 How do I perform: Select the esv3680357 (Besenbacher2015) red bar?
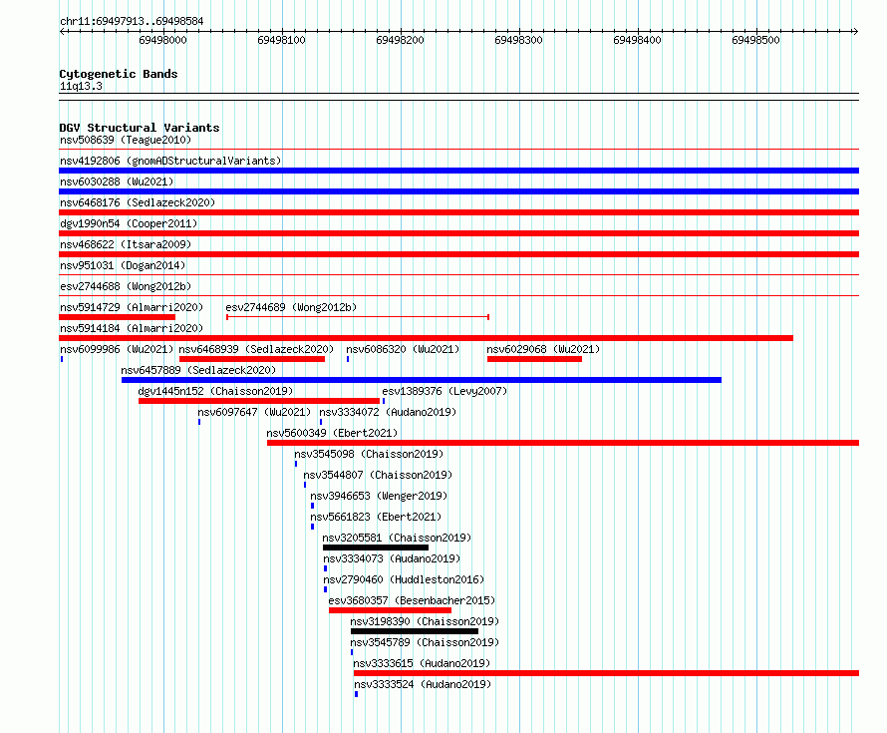point(390,610)
